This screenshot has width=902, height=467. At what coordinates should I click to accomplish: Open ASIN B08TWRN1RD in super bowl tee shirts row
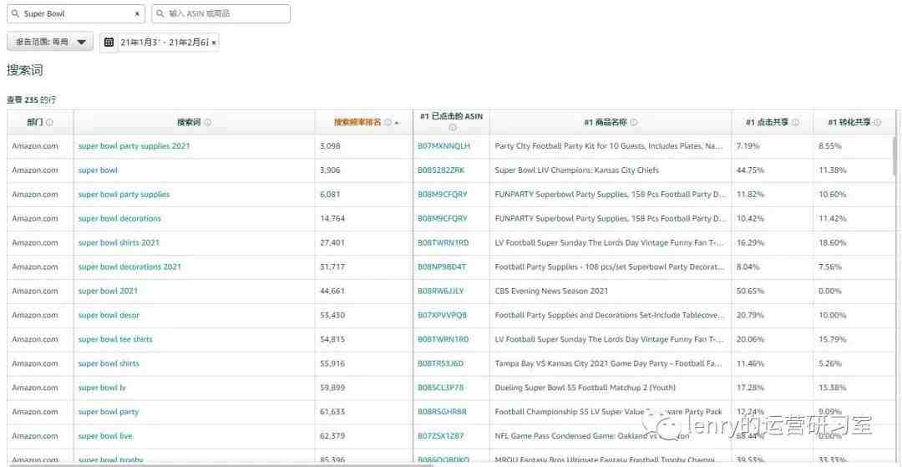[x=443, y=339]
